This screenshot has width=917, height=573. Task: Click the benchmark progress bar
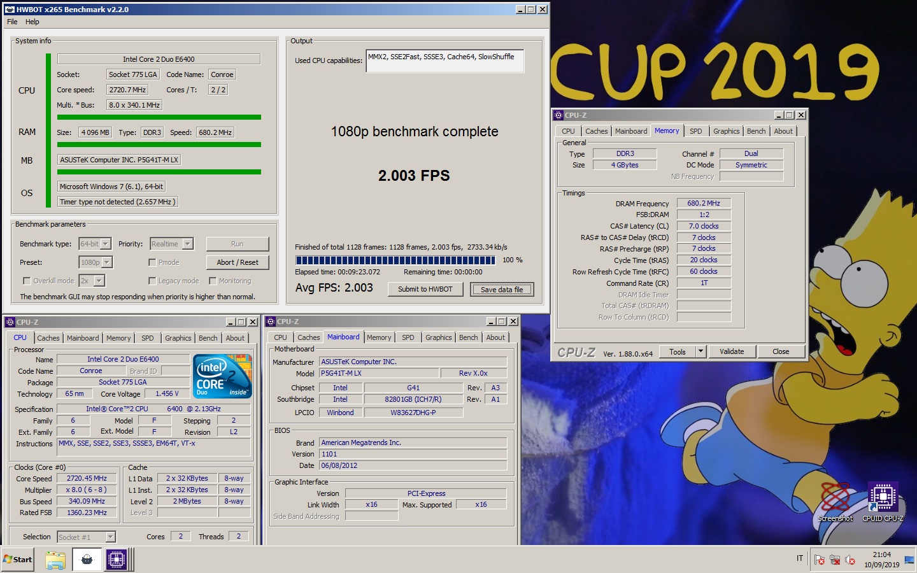395,260
